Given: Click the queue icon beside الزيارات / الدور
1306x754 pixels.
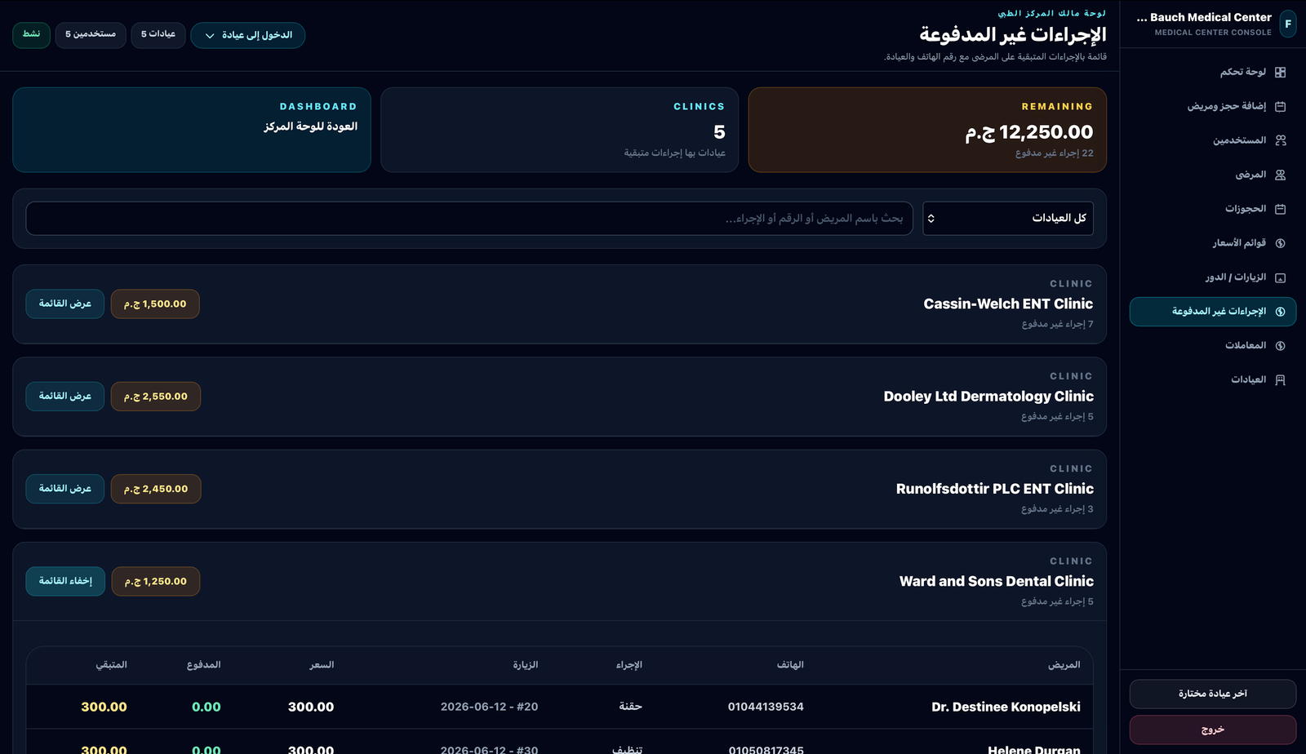Looking at the screenshot, I should (1280, 277).
